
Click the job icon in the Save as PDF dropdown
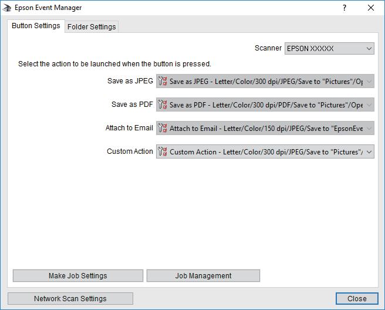pos(163,105)
